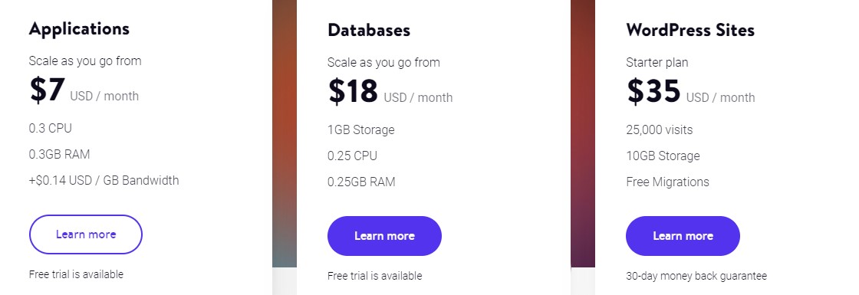Click the Databases heading
Viewport: 859px width, 295px height.
coord(369,30)
